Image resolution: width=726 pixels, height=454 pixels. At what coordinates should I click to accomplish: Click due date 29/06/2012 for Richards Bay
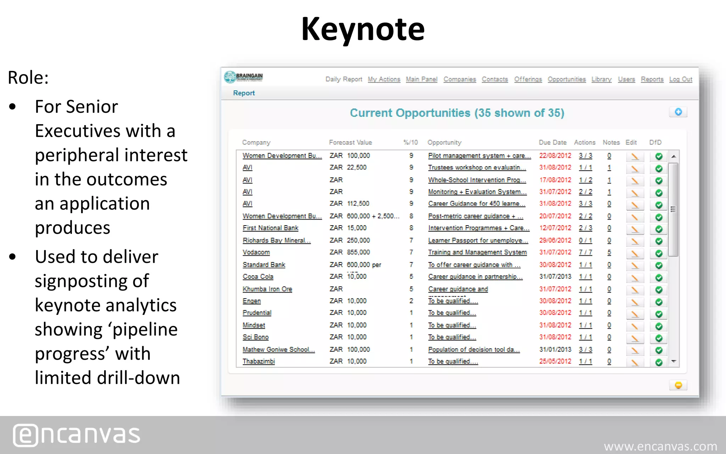point(555,240)
